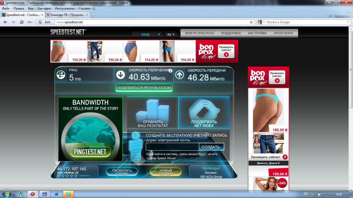Click the 8:57 taskbar clock
Screen dimensions: 353x198
tap(339, 194)
